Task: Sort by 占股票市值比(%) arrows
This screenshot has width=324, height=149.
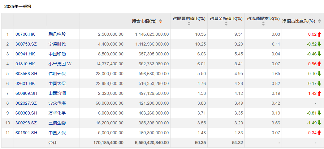Action: (189, 24)
